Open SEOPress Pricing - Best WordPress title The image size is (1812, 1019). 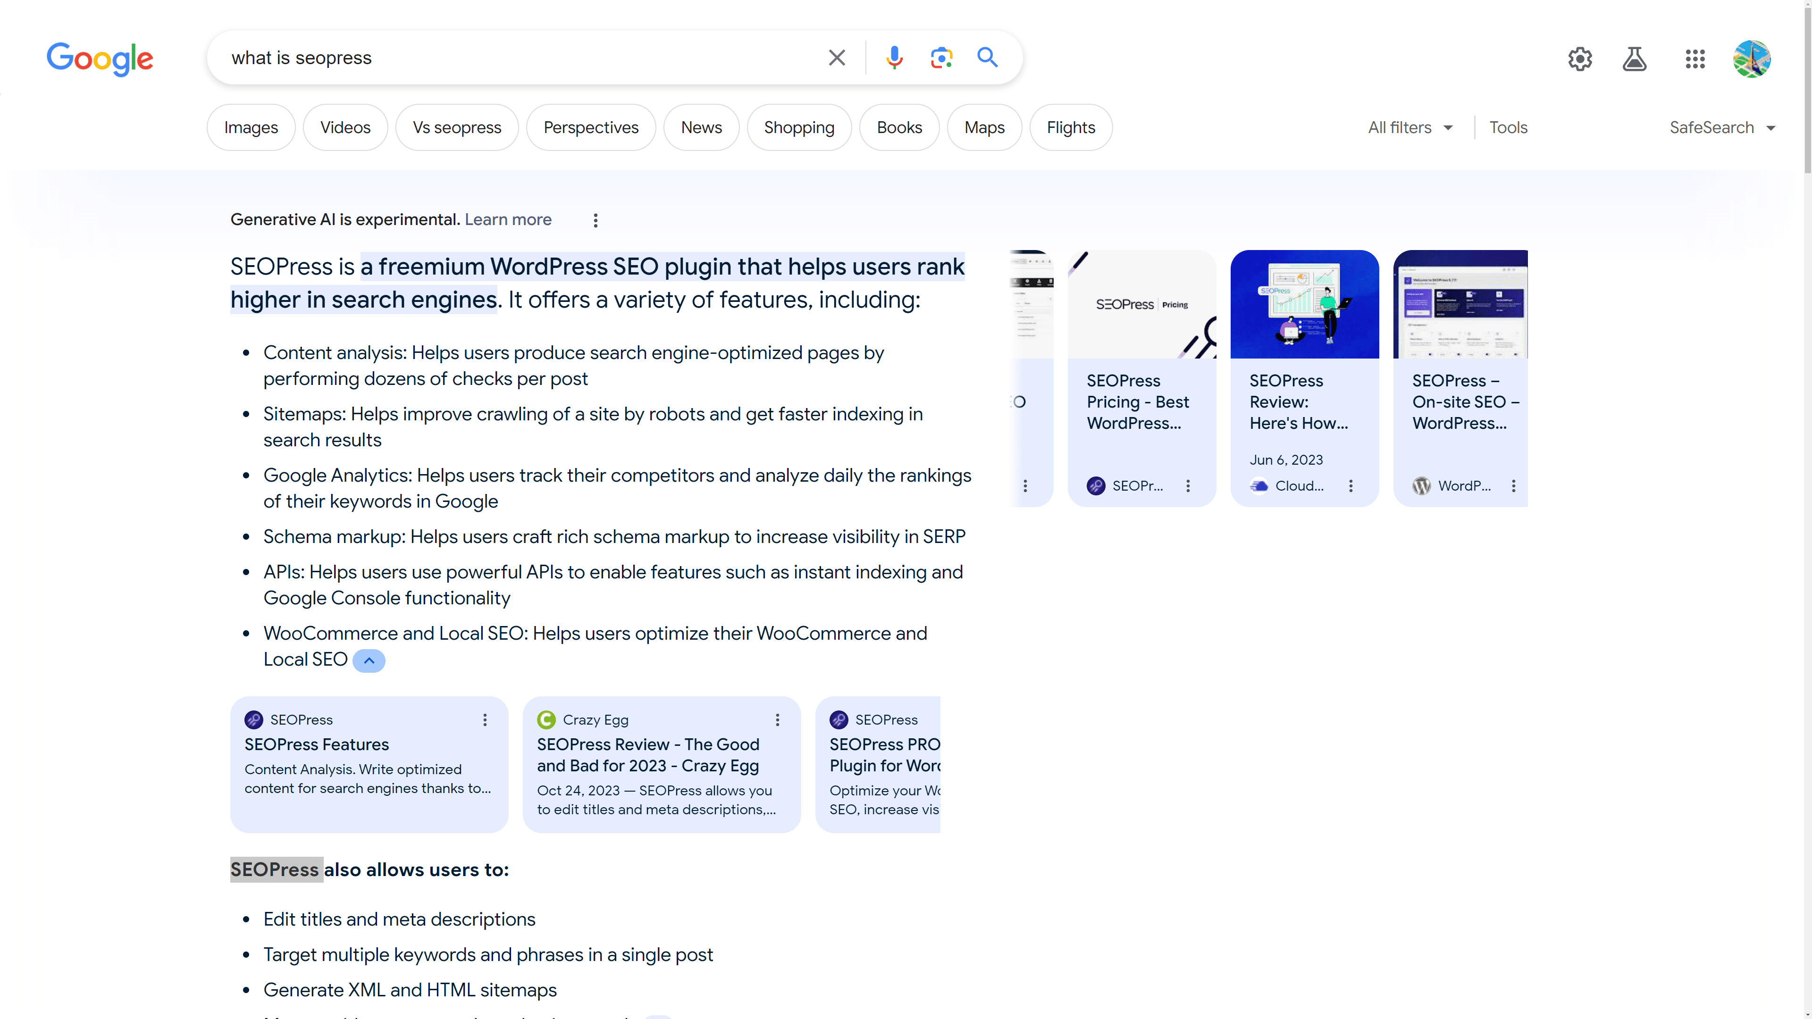(1137, 401)
